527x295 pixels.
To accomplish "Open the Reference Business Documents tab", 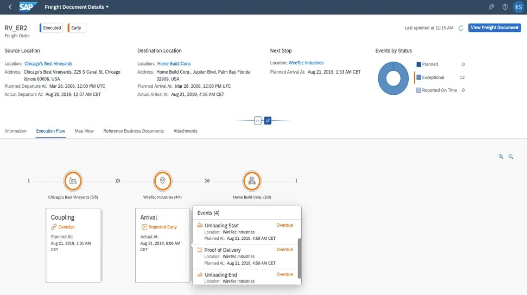I will 134,131.
